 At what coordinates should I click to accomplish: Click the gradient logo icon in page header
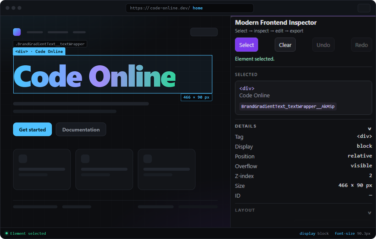17,32
